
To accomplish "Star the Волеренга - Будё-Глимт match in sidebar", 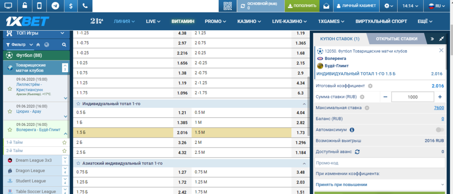I will coord(10,129).
